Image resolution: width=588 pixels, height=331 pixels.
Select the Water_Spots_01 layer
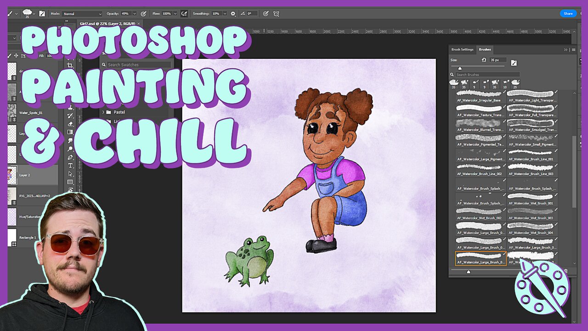[x=33, y=113]
